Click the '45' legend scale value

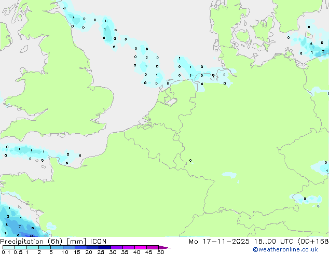coord(148,252)
